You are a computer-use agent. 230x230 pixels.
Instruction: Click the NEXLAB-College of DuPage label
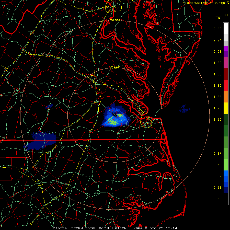click(x=204, y=3)
